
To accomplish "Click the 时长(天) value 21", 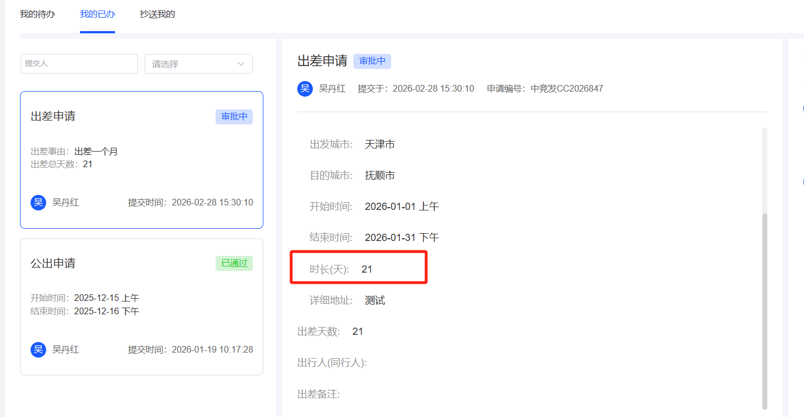I will click(367, 269).
